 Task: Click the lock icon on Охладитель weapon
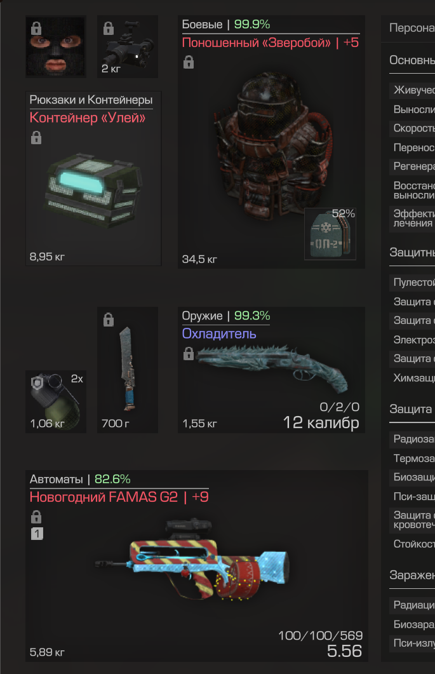pyautogui.click(x=188, y=354)
